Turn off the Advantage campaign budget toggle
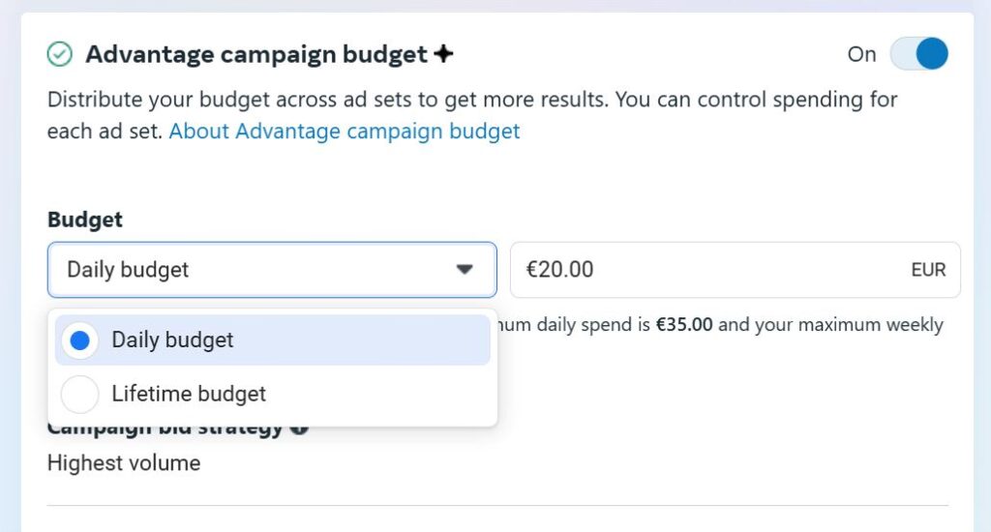The image size is (991, 532). (x=919, y=54)
